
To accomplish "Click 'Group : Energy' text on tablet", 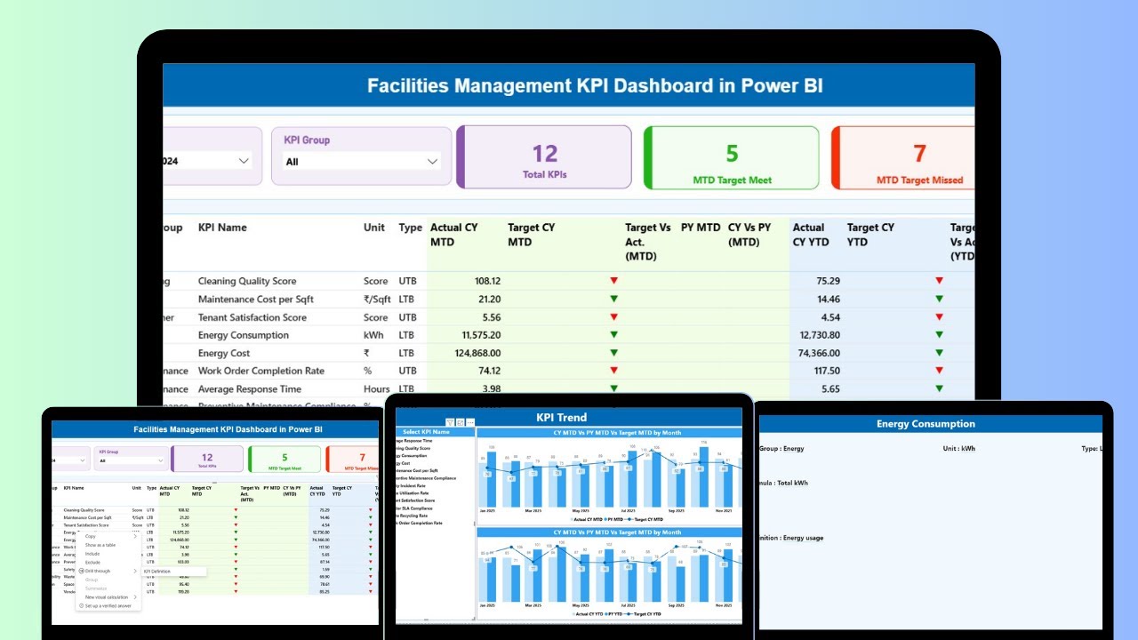I will tap(781, 449).
